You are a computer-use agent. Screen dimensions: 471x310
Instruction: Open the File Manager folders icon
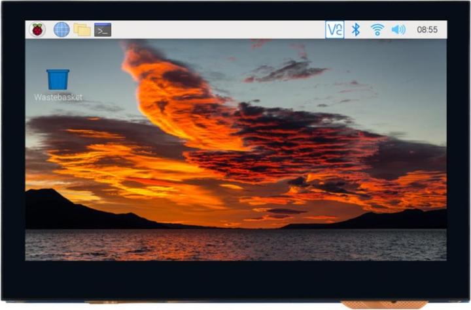tap(82, 29)
